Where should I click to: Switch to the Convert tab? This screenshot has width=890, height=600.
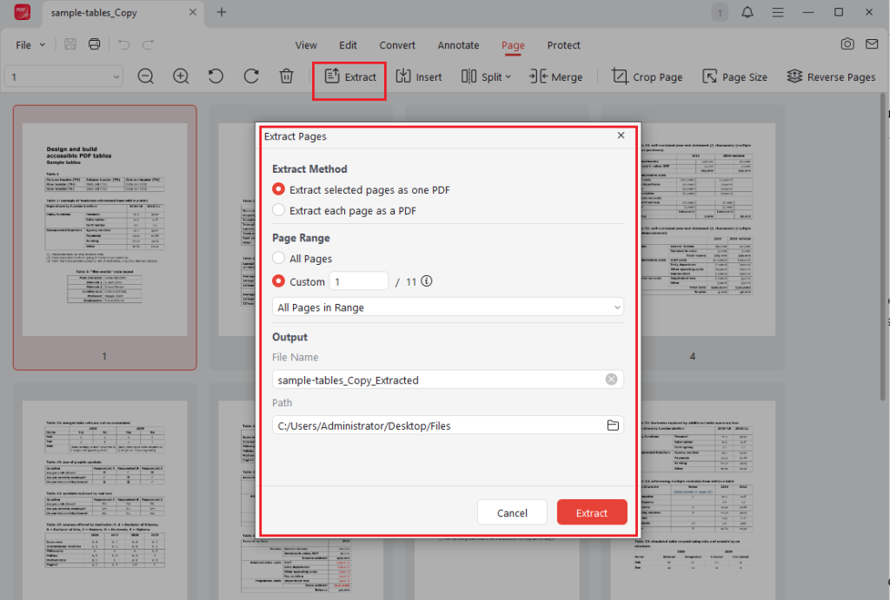397,45
